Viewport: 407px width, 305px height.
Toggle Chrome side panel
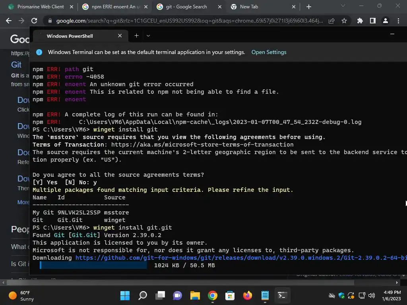[x=373, y=21]
